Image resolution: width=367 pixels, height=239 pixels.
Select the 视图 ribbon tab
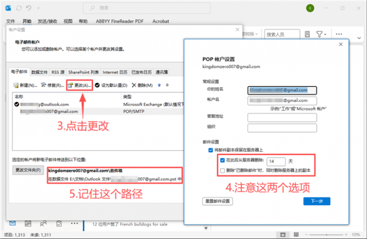tap(68, 21)
